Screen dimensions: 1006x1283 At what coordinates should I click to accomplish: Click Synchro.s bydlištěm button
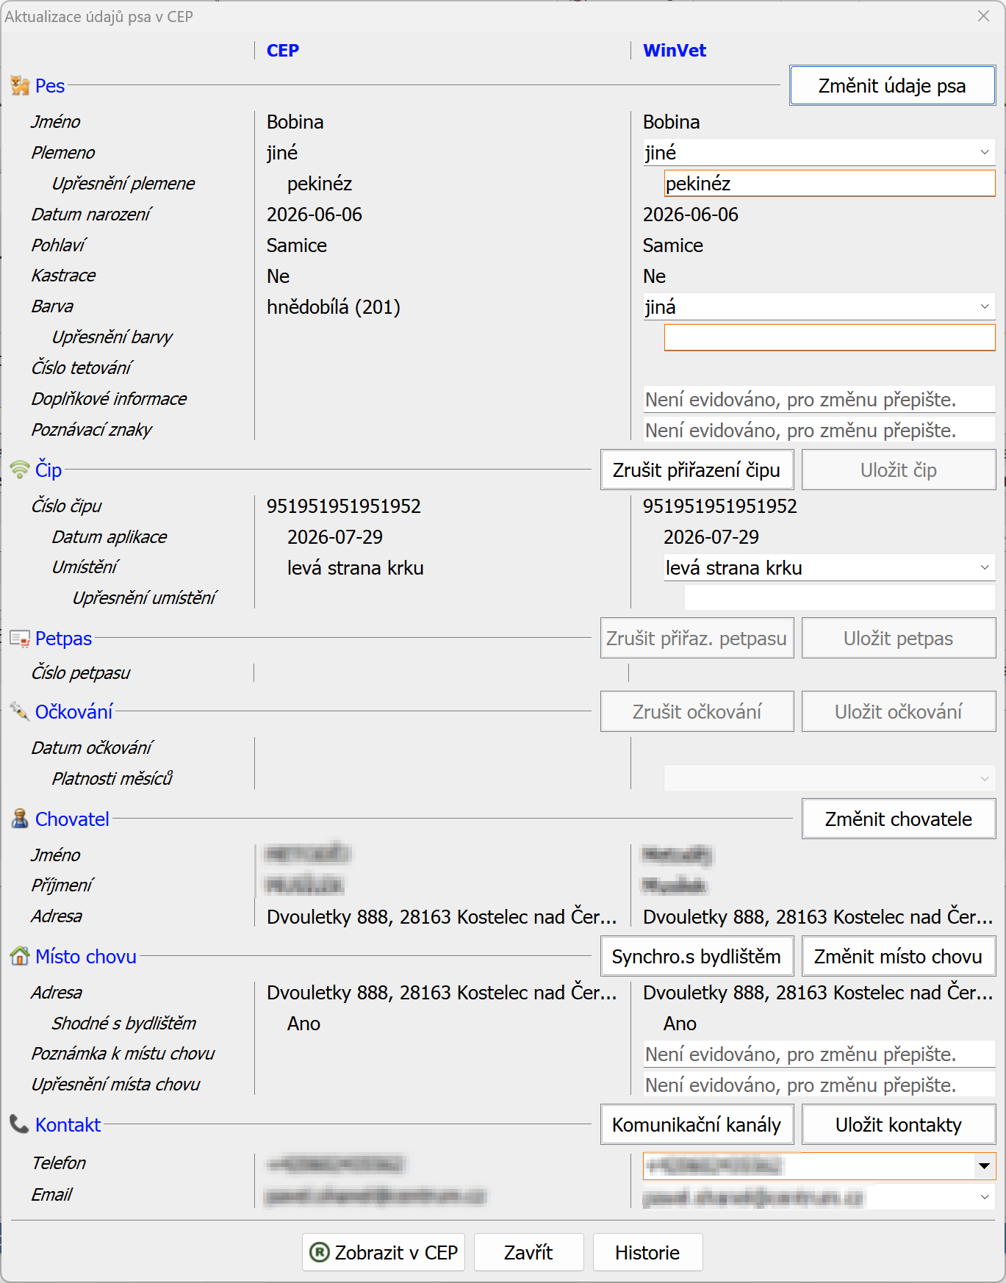(697, 957)
